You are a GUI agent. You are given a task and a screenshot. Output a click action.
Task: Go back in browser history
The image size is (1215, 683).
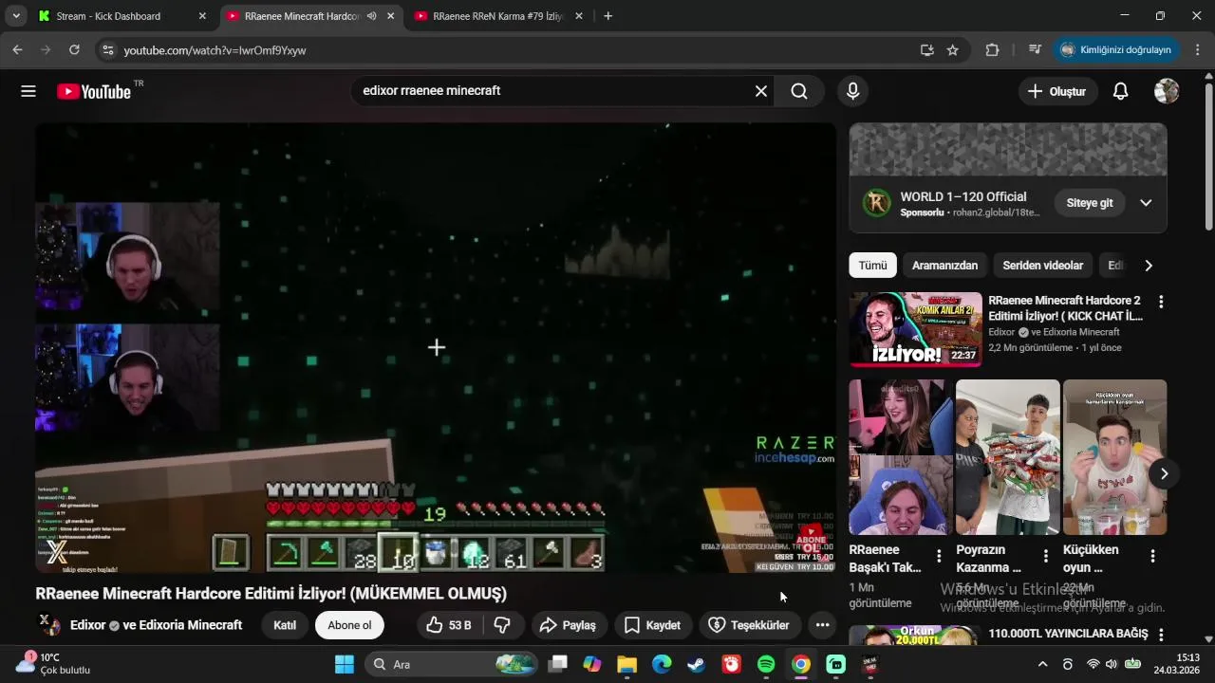coord(17,50)
